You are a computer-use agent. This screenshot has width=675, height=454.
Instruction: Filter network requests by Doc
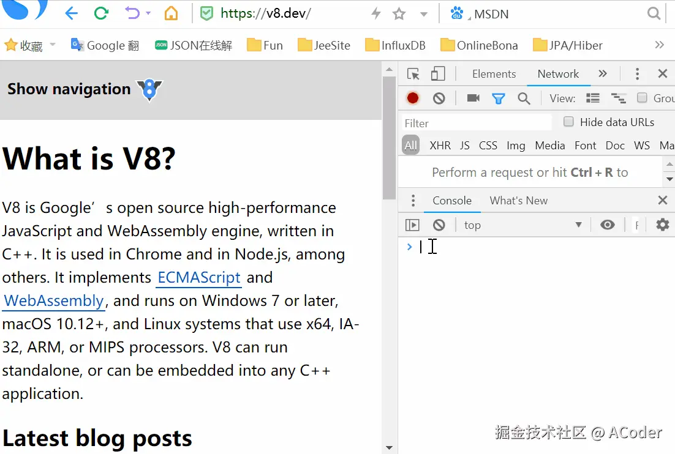pyautogui.click(x=615, y=146)
